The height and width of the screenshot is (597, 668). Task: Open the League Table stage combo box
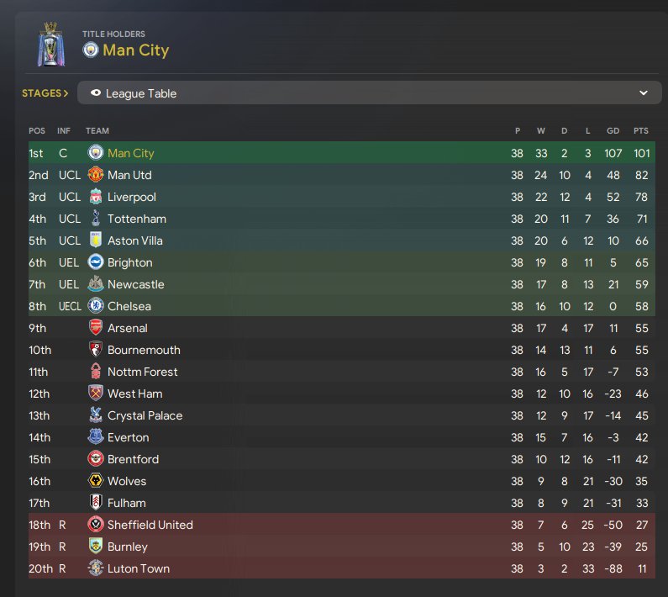(370, 93)
